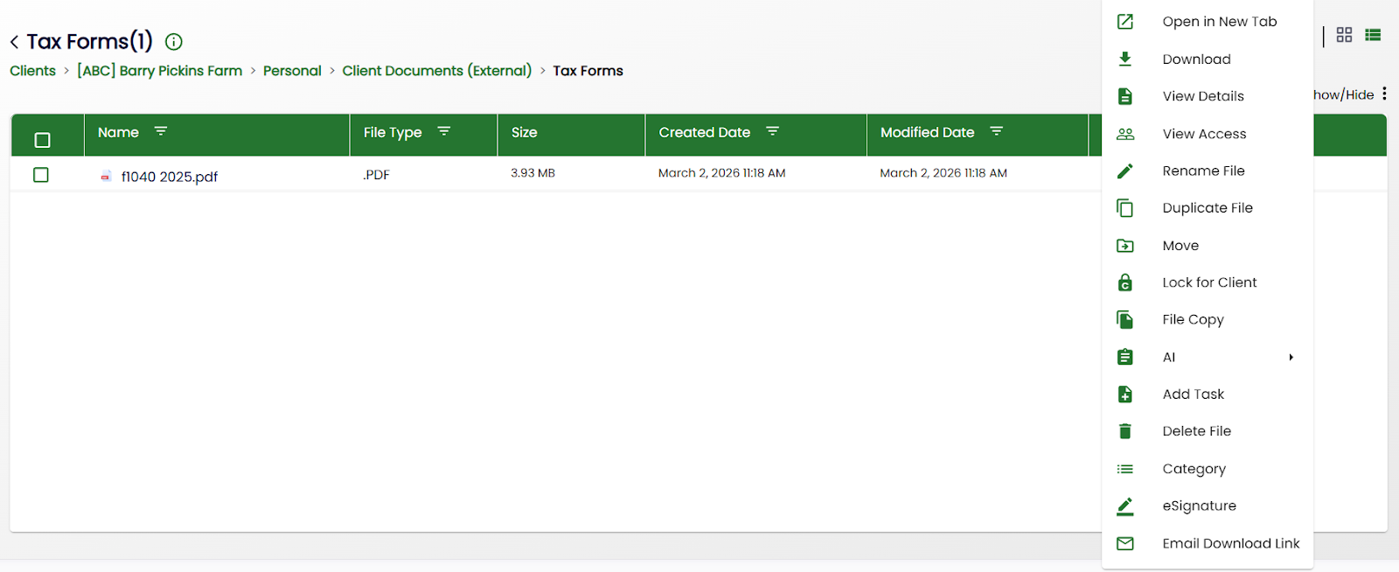Open the Name column filter

click(x=161, y=131)
